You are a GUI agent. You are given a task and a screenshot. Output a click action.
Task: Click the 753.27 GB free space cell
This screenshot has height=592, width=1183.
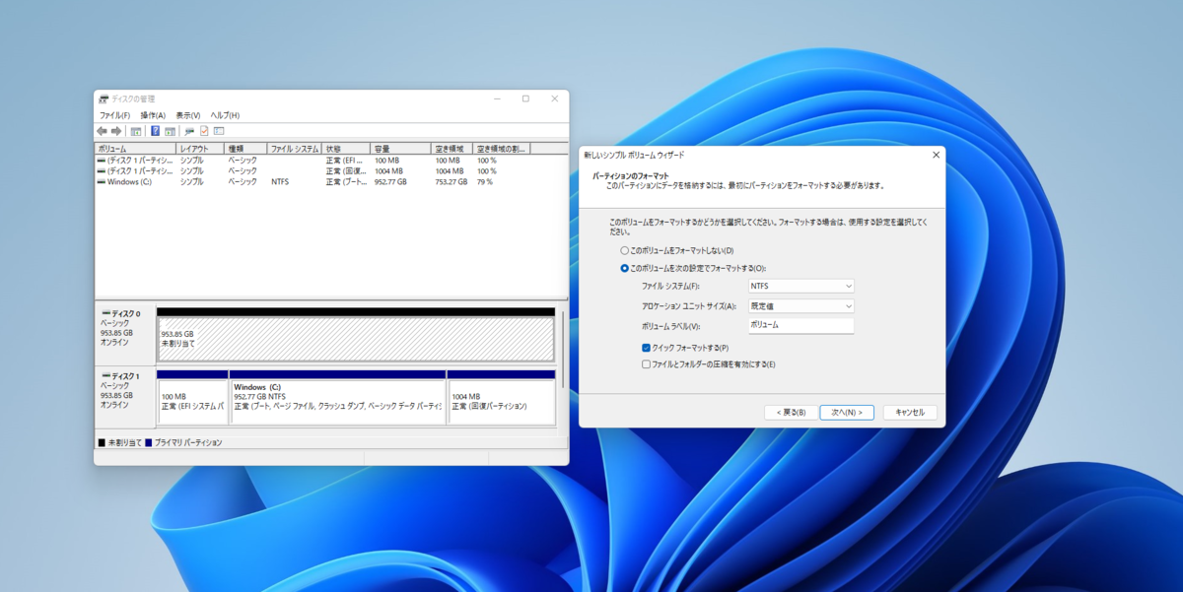click(x=452, y=182)
